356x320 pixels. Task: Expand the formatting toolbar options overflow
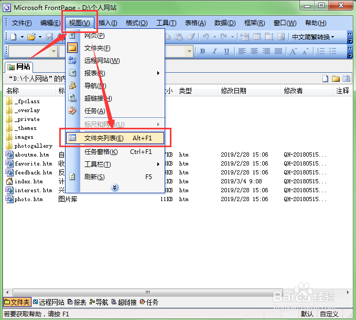coord(350,52)
